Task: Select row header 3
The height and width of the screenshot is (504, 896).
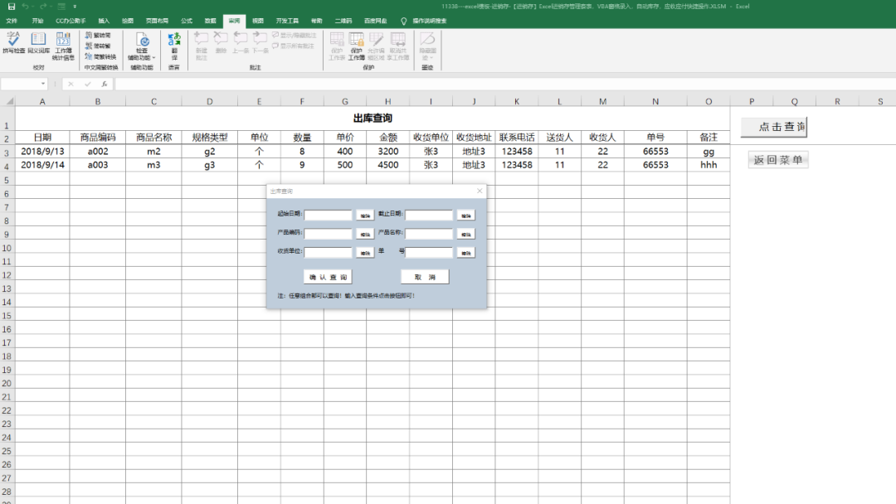Action: tap(7, 152)
